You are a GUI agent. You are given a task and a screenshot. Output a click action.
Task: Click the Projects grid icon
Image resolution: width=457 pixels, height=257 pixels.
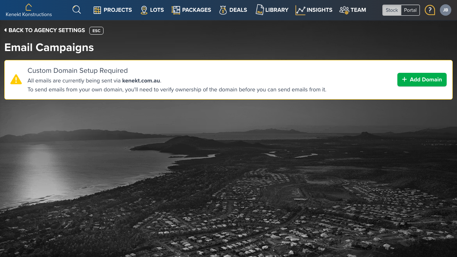pyautogui.click(x=97, y=10)
